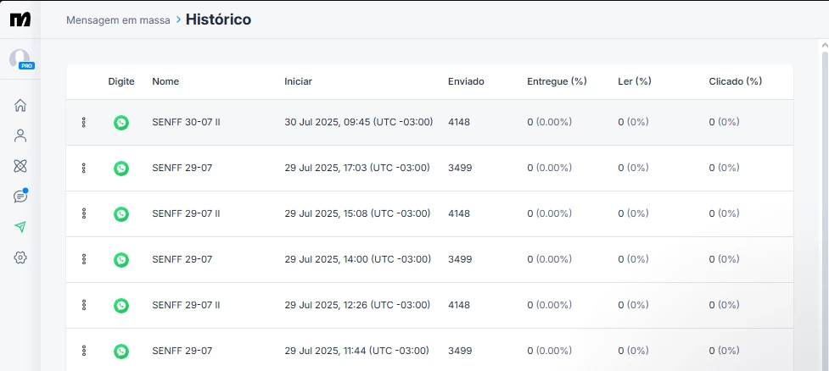
Task: Go to Home in the sidebar
Action: coord(20,105)
